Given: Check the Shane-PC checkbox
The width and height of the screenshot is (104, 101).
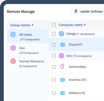Looking at the screenshot, I should (54, 45).
